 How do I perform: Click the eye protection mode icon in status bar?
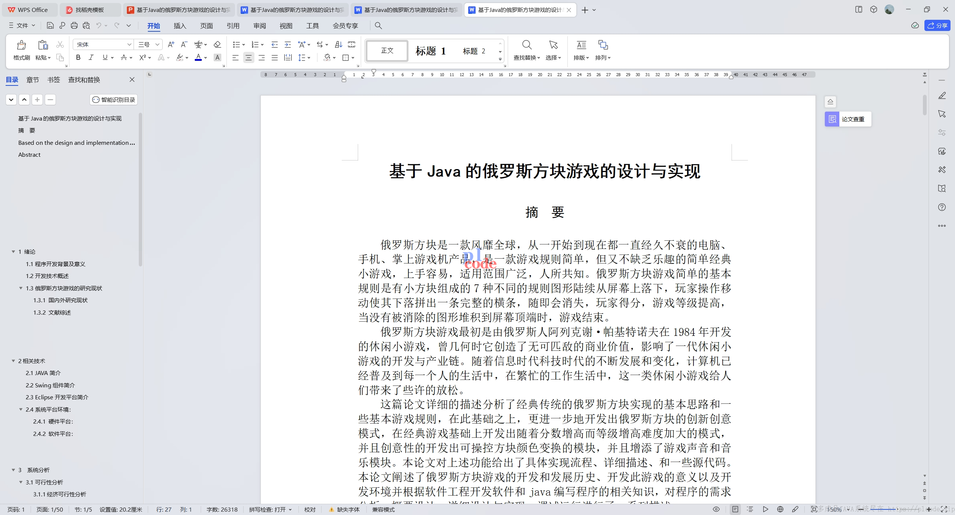coord(716,509)
